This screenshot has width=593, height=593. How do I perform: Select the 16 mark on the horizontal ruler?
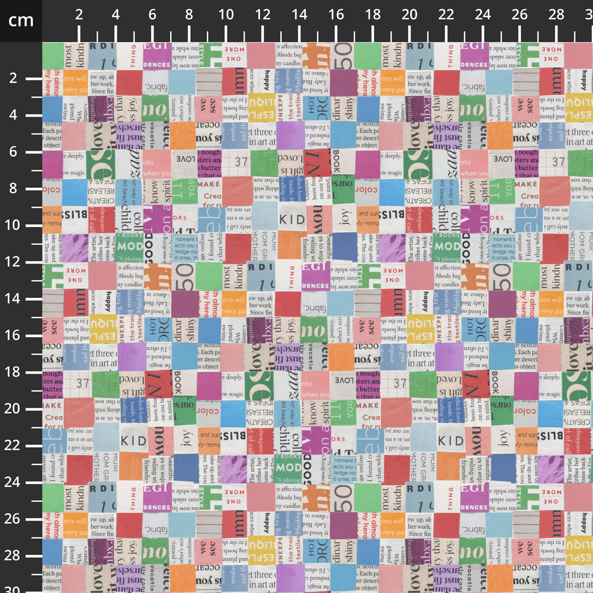pos(336,14)
